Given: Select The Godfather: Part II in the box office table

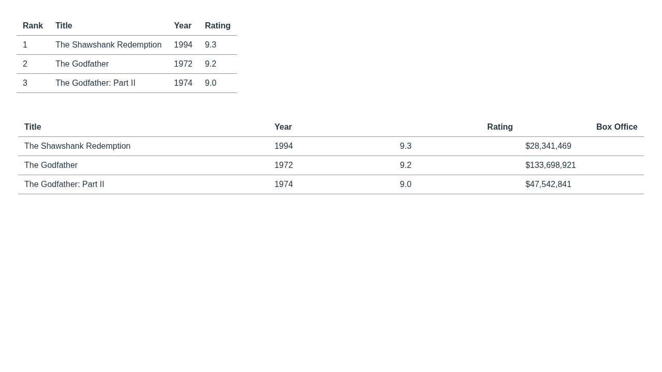Looking at the screenshot, I should point(64,184).
